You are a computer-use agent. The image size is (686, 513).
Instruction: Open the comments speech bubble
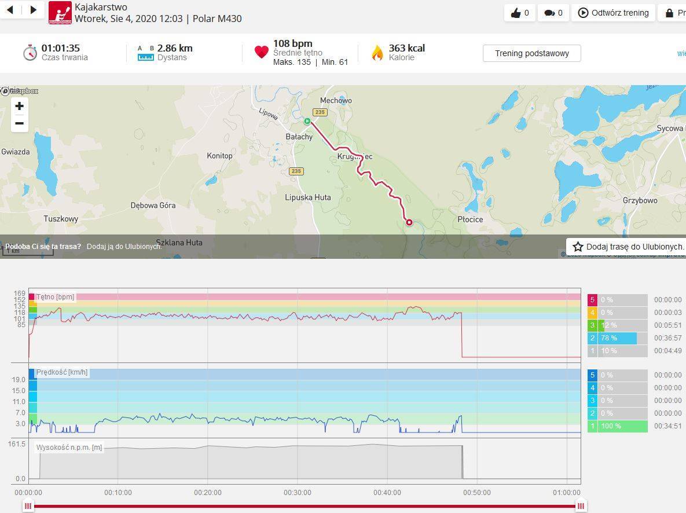tap(553, 13)
